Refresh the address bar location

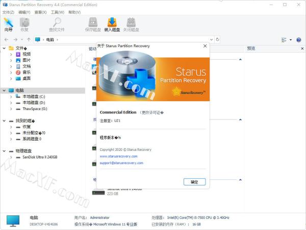(x=218, y=39)
